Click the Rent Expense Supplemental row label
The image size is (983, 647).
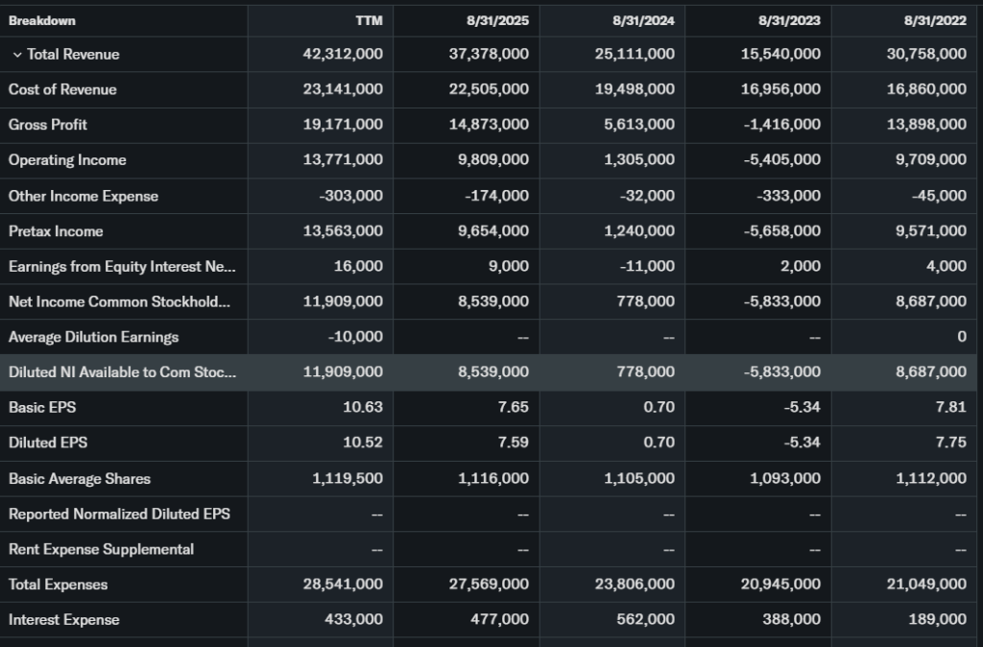[101, 549]
